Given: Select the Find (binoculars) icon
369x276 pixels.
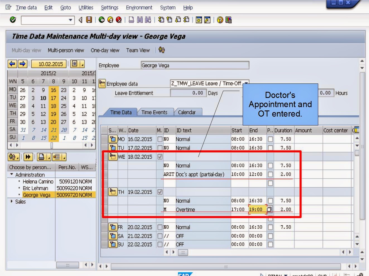Looking at the screenshot, I should (139, 19).
